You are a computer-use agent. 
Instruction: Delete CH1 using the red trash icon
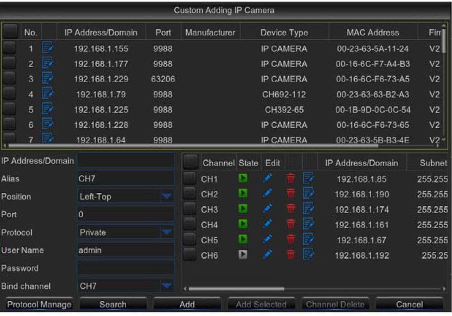tap(291, 178)
